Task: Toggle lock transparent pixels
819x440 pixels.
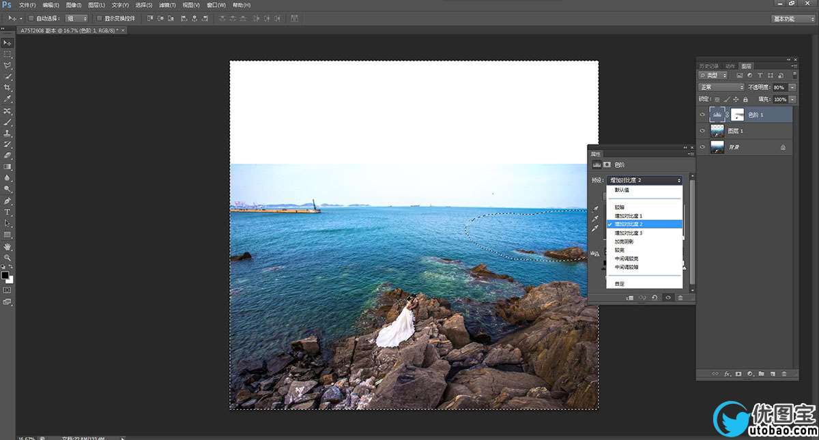Action: click(x=718, y=100)
